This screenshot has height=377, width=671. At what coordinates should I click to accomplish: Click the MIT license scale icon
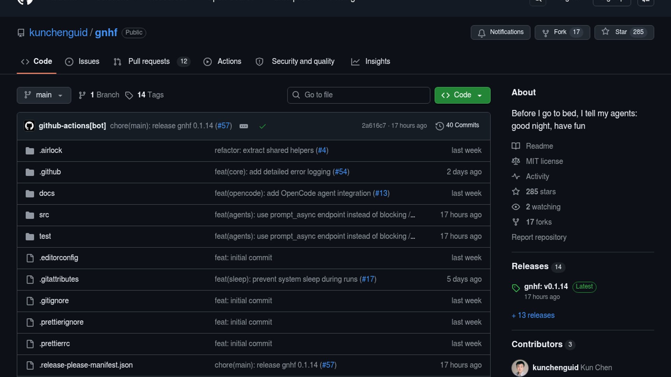tap(516, 161)
